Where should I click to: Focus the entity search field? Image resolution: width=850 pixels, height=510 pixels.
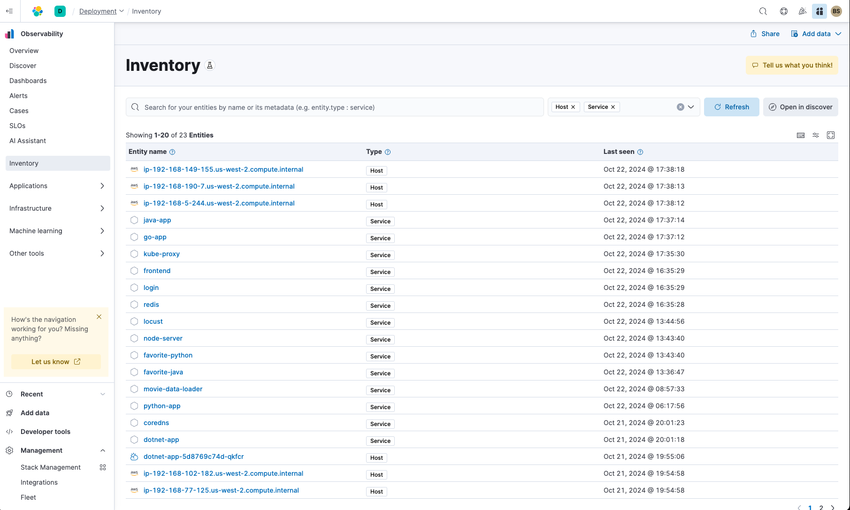(x=338, y=107)
